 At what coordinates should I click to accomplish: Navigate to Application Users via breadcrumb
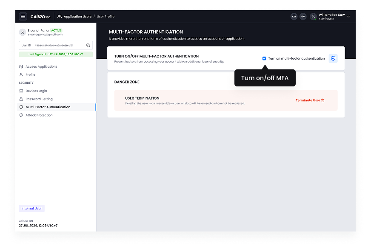pyautogui.click(x=77, y=16)
